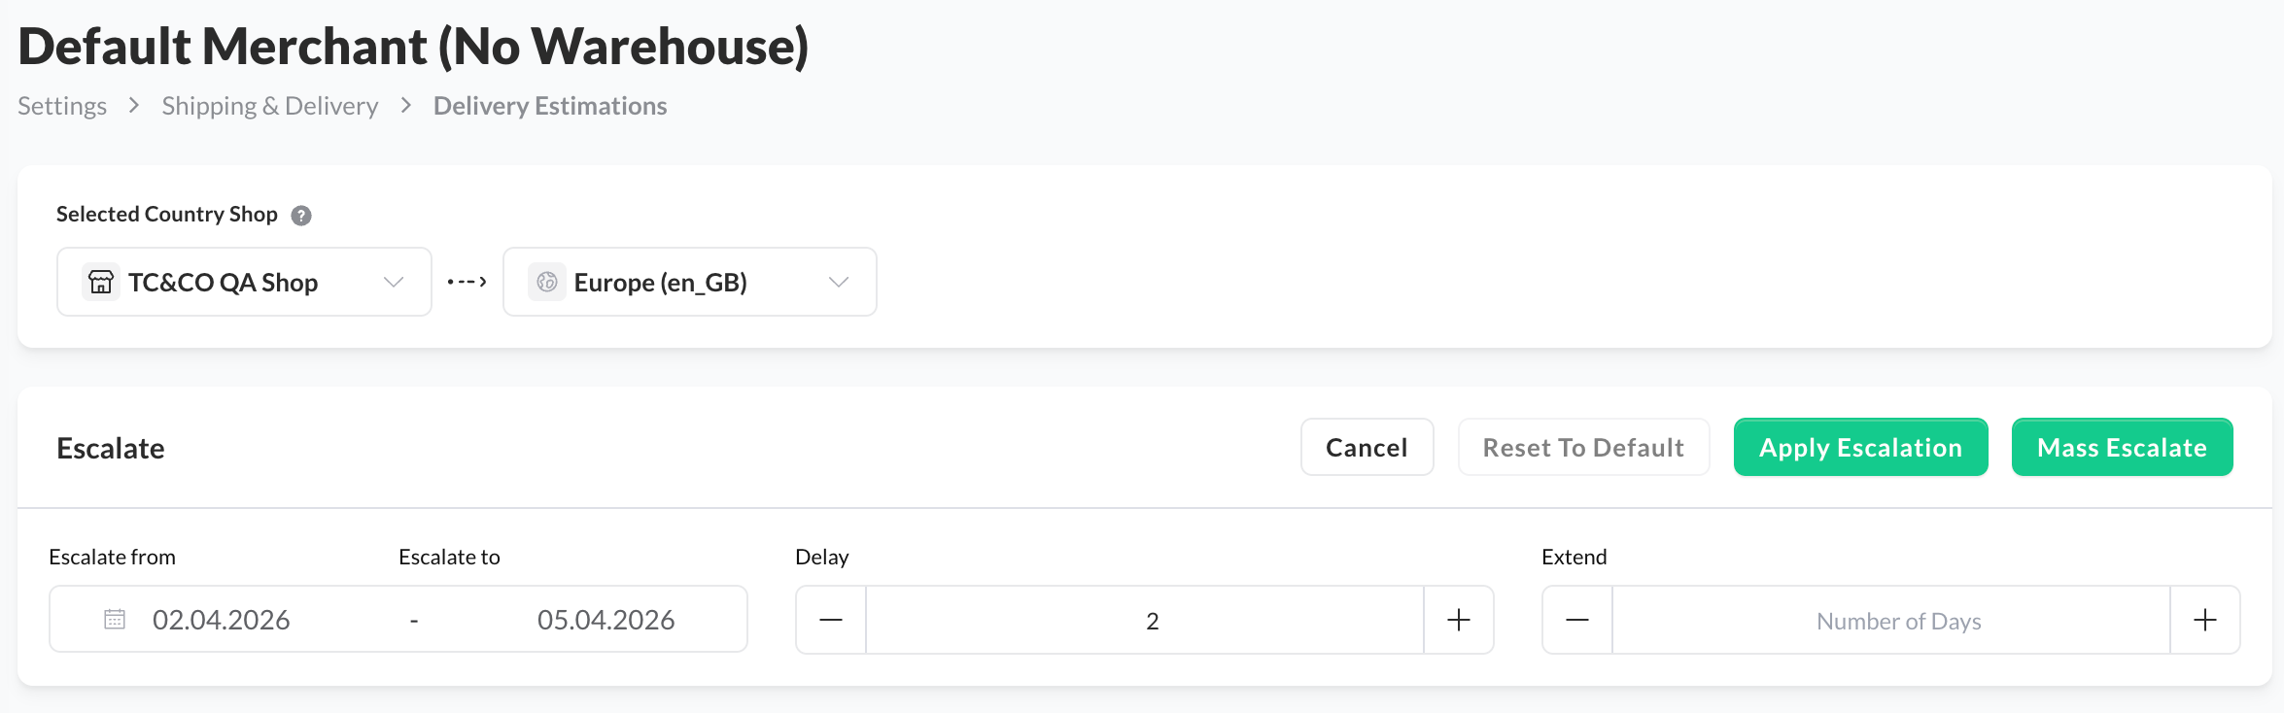Viewport: 2284px width, 713px height.
Task: Increase Extend days with the plus button
Action: click(x=2205, y=620)
